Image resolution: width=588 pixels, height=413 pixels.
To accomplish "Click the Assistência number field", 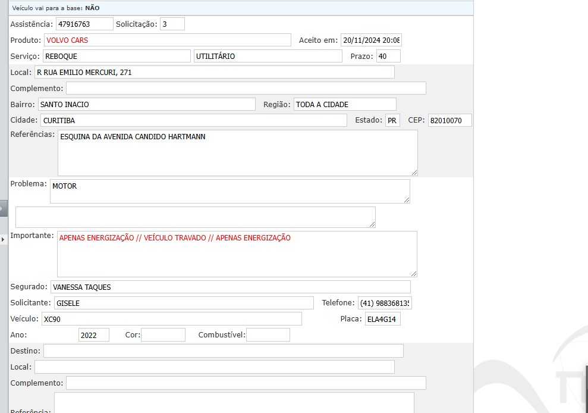I will coord(84,24).
